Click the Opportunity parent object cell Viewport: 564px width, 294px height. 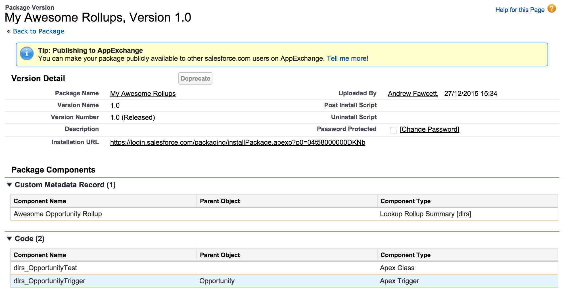point(217,281)
